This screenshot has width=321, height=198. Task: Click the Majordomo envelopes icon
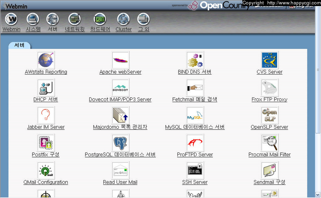[120, 115]
